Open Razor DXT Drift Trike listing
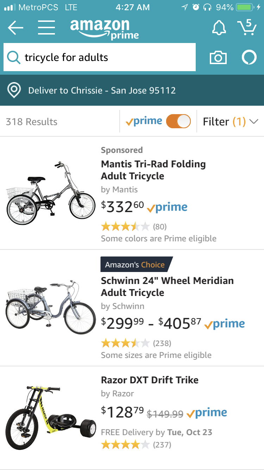264x470 pixels. (x=150, y=380)
